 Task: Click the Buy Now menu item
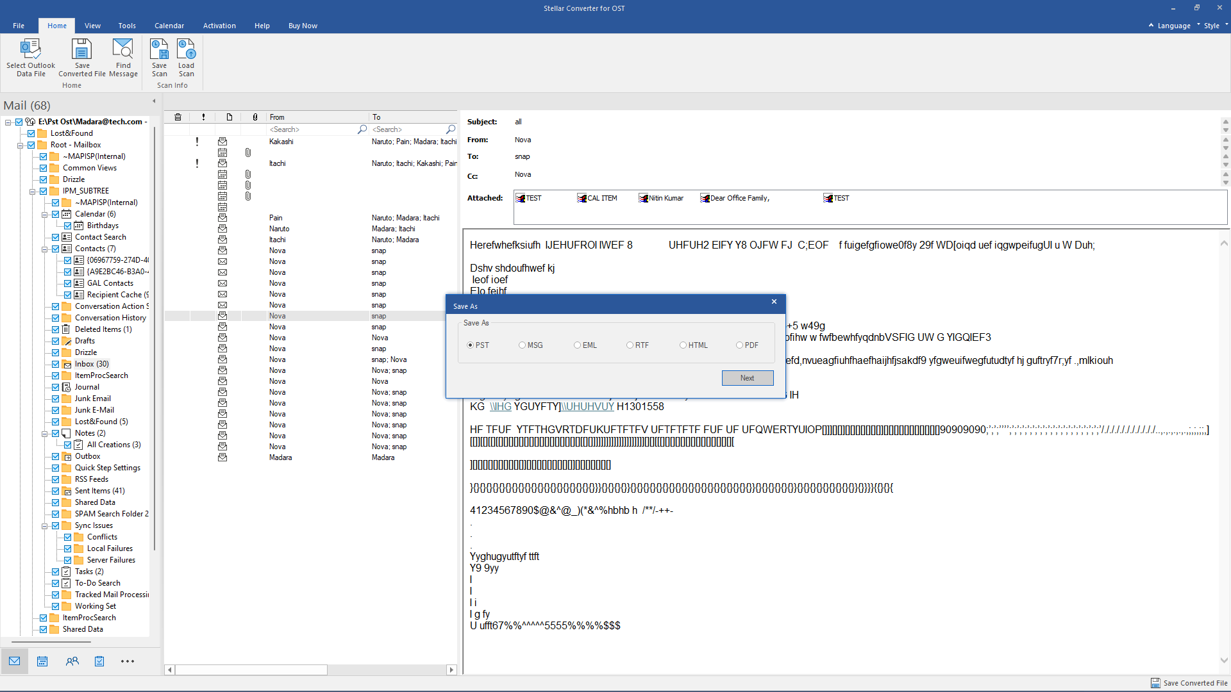coord(303,26)
